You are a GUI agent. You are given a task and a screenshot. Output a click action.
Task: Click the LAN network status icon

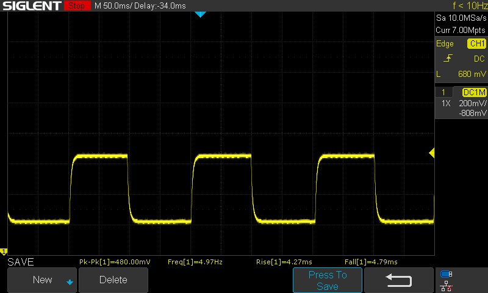tap(446, 286)
